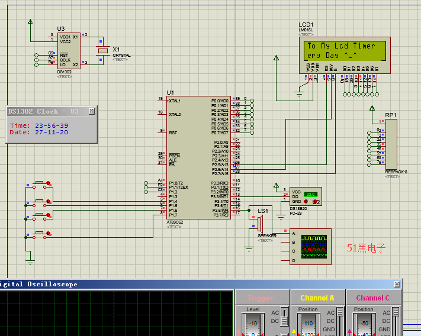Click the CRYSTAL label beside X1
421x336 pixels.
(x=121, y=55)
